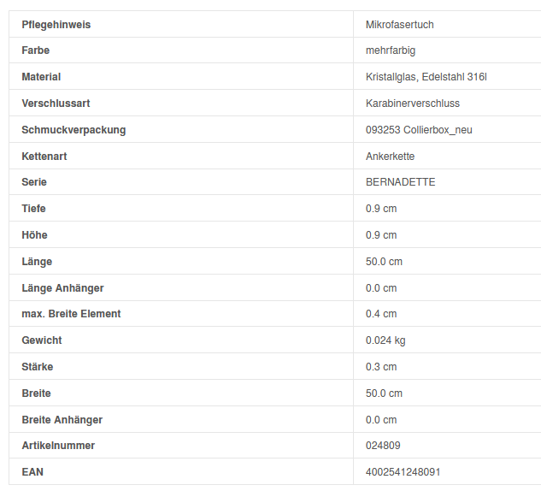
Task: Click the max. Breite Element label
Action: [71, 314]
